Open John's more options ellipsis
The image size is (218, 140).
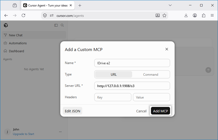60,132
